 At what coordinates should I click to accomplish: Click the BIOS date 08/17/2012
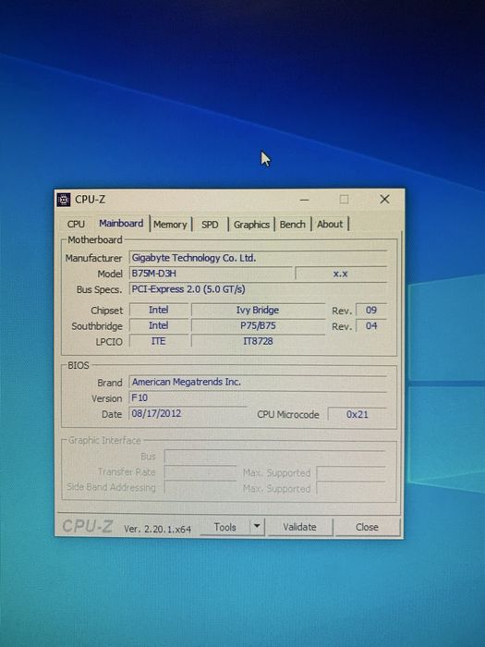[x=188, y=413]
